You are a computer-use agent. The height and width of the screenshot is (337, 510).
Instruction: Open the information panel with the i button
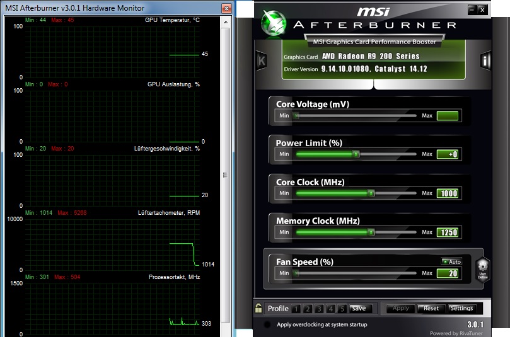pos(485,60)
